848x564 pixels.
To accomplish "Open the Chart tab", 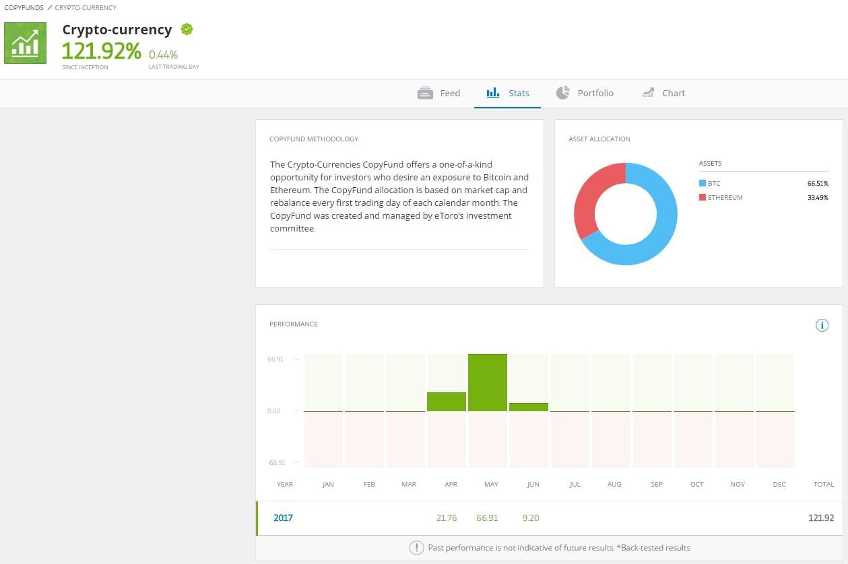I will [x=673, y=94].
